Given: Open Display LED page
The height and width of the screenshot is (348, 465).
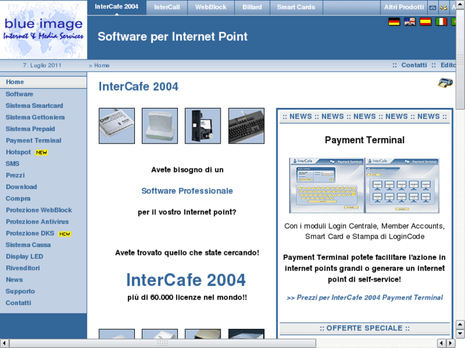Looking at the screenshot, I should pyautogui.click(x=24, y=257).
